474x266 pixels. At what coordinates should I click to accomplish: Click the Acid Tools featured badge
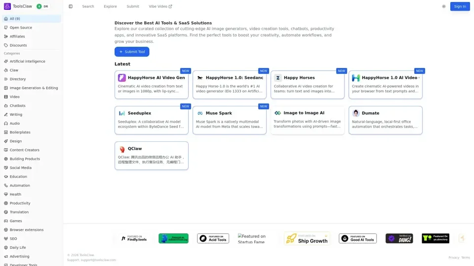point(213,238)
